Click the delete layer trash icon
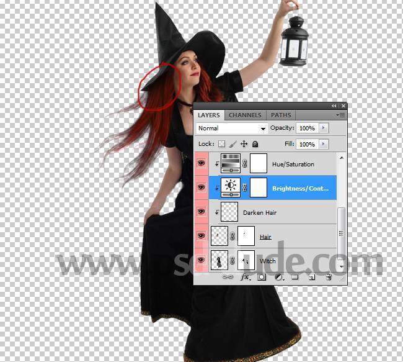Viewport: 403px width, 362px height. coord(329,278)
